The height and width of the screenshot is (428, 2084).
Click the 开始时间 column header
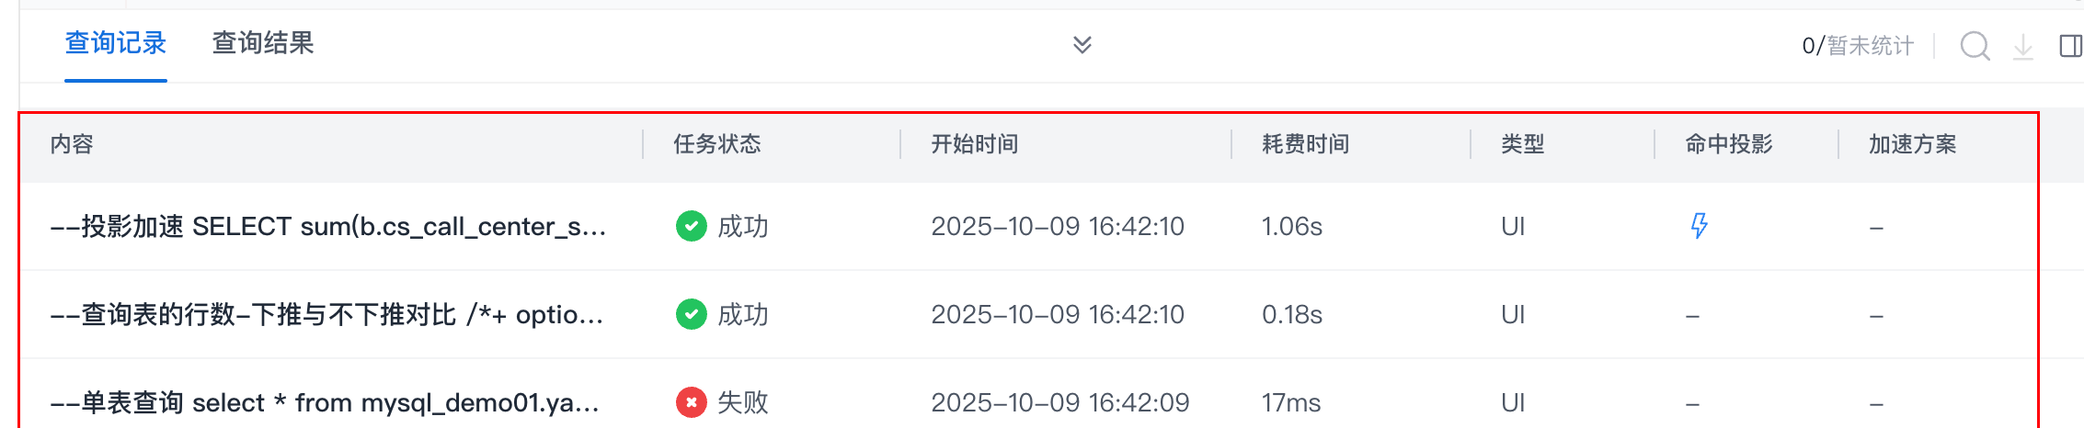(974, 144)
